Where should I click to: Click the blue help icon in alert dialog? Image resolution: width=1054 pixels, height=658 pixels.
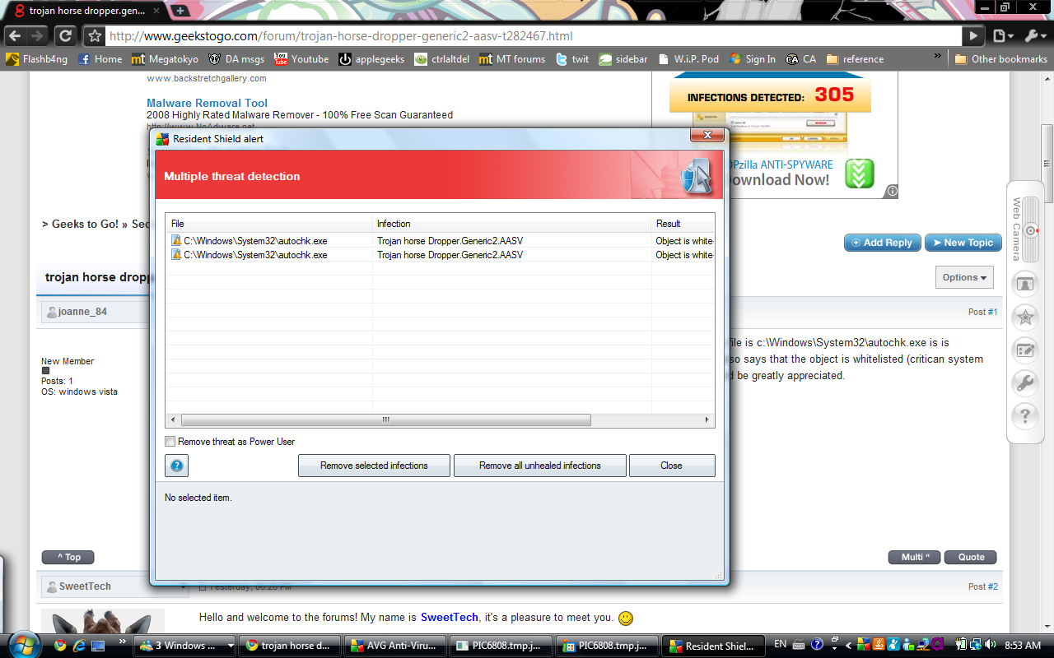coord(176,466)
